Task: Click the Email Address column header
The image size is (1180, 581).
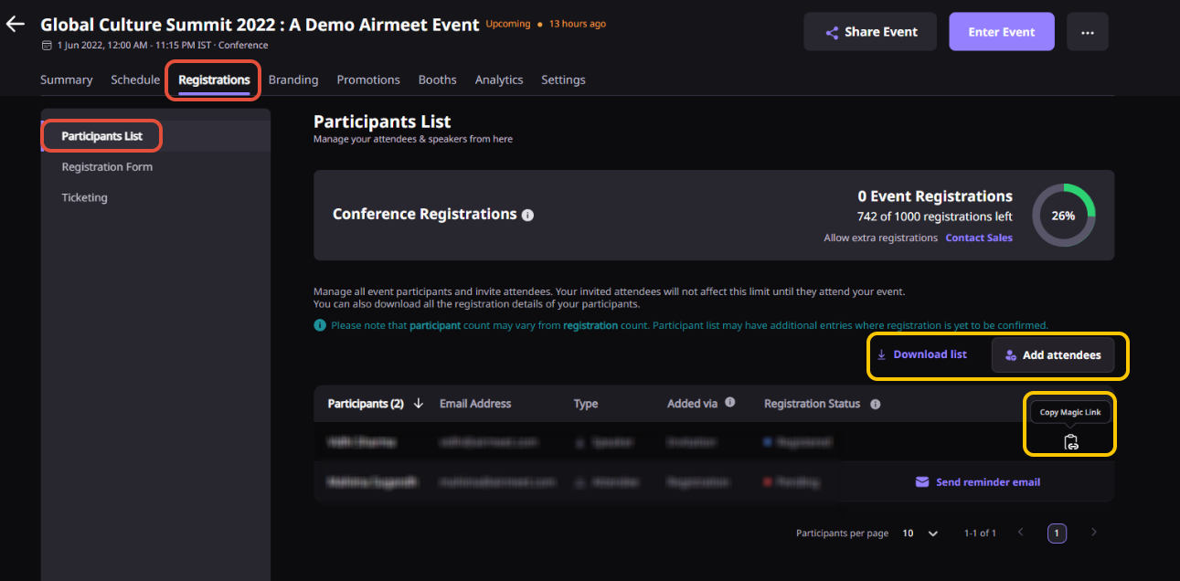Action: coord(475,404)
